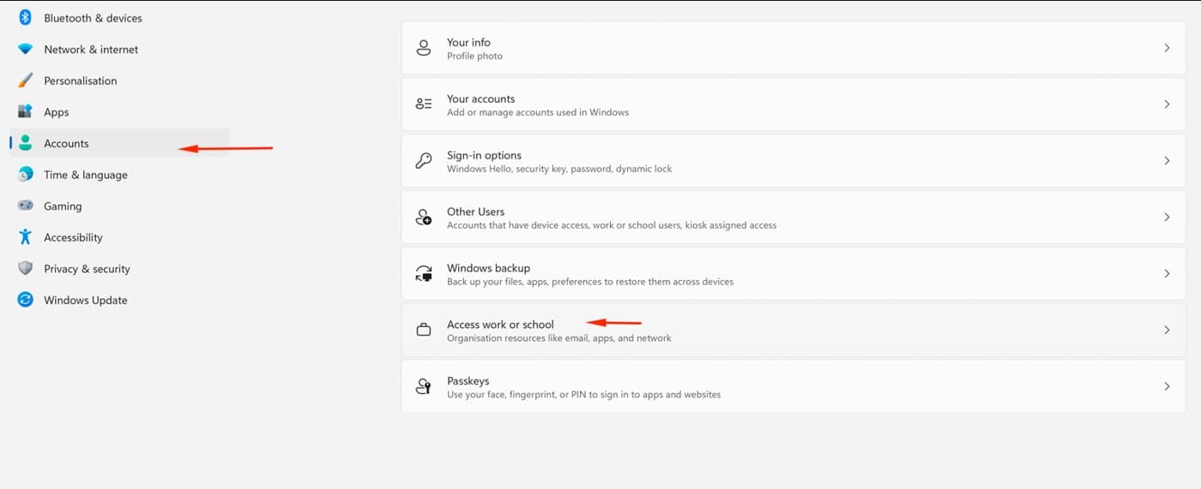Click the Gaming controller icon
This screenshot has height=489, width=1201.
point(26,206)
